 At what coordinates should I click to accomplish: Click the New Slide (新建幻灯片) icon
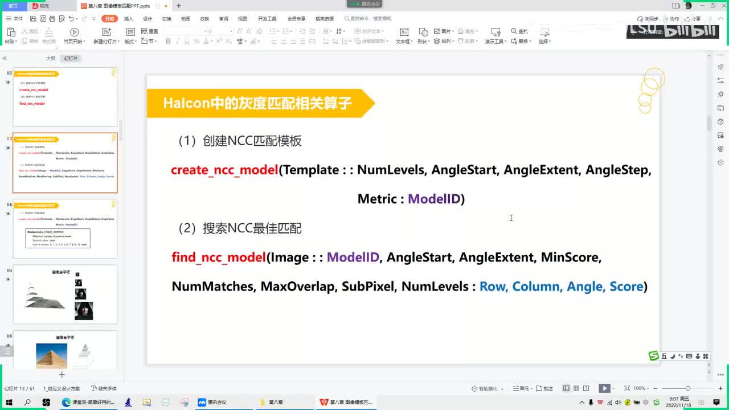[x=106, y=32]
